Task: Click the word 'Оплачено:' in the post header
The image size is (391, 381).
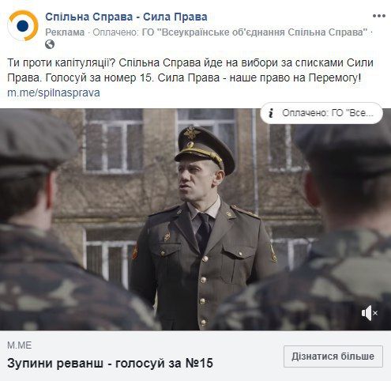Action: 115,32
